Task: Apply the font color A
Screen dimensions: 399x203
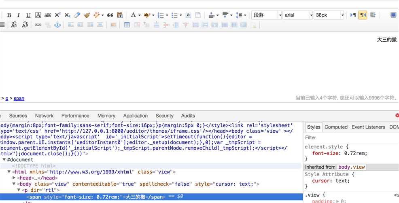Action: coord(134,15)
